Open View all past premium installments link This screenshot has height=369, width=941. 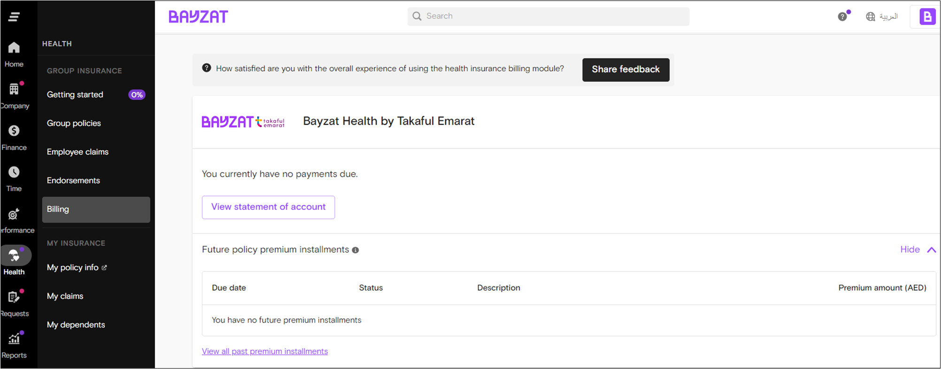pyautogui.click(x=265, y=352)
